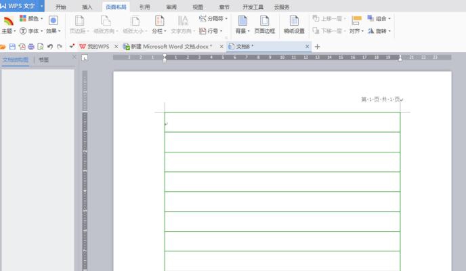Switch to the 开始 ribbon tab

coord(60,7)
